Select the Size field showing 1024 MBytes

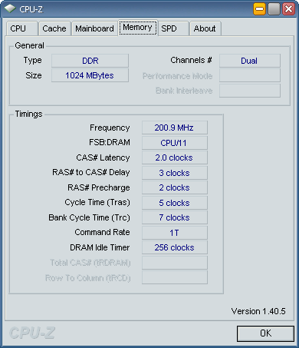pos(90,75)
